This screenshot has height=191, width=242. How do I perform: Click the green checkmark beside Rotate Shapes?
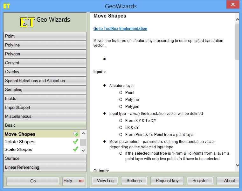click(x=76, y=141)
